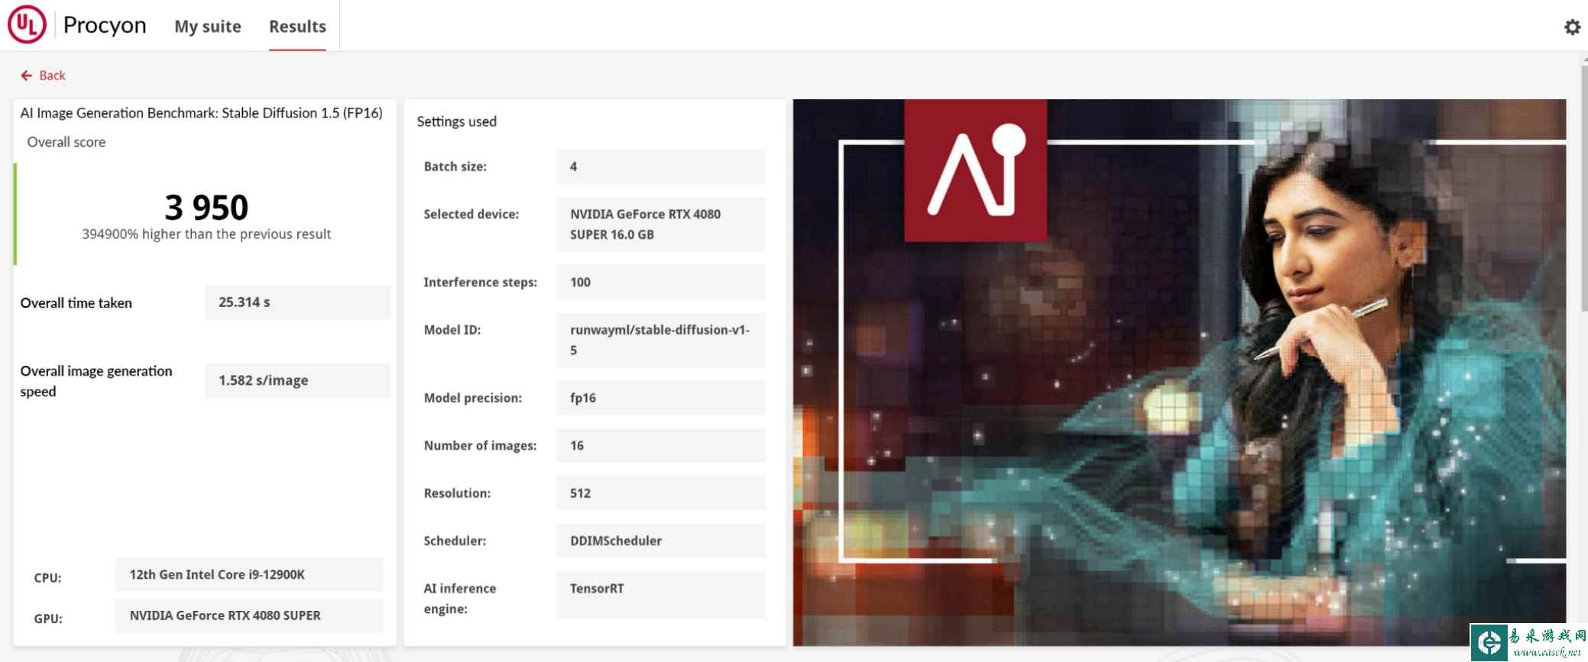Click the Resolution value 512
Screen dimensions: 1588x662
click(661, 493)
